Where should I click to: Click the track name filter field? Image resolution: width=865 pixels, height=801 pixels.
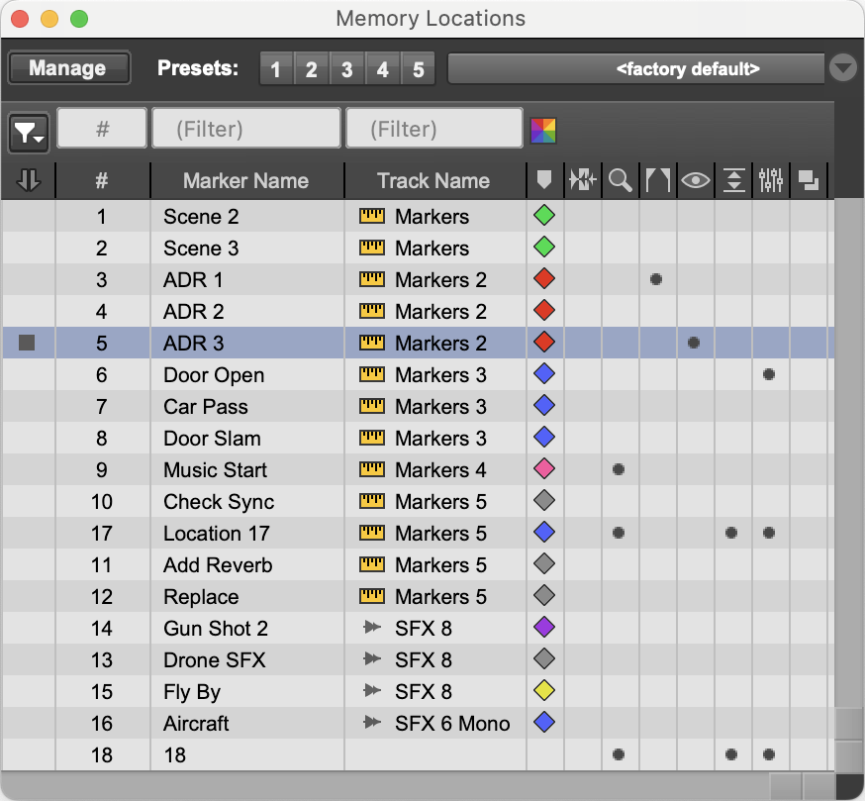point(434,129)
